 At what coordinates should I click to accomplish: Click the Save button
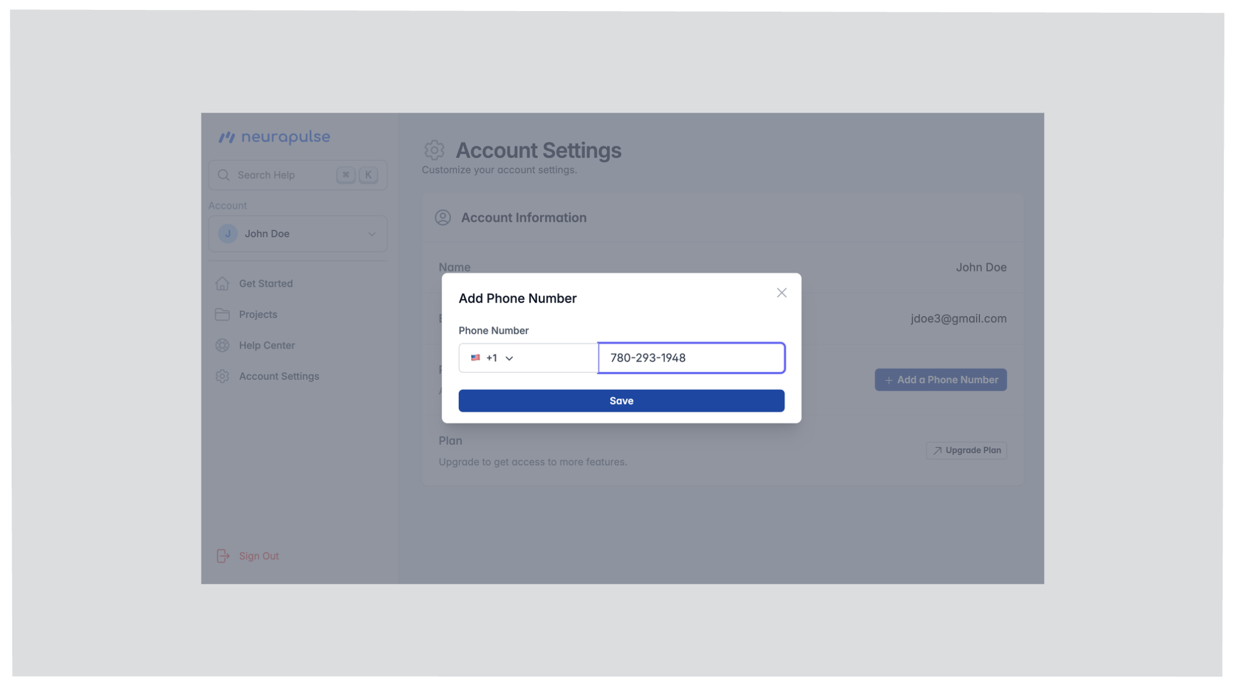[621, 401]
